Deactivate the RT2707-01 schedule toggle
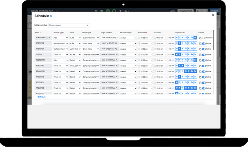This screenshot has height=147, width=249. point(204,49)
